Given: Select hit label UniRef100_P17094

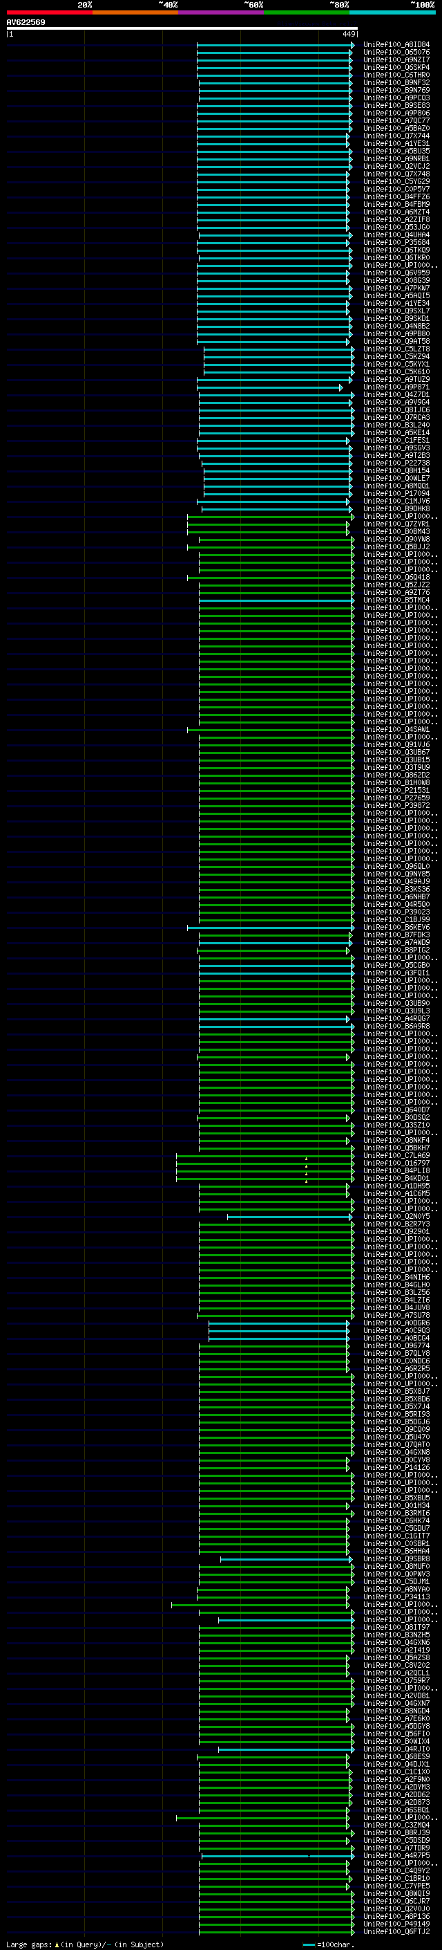Looking at the screenshot, I should [x=396, y=494].
